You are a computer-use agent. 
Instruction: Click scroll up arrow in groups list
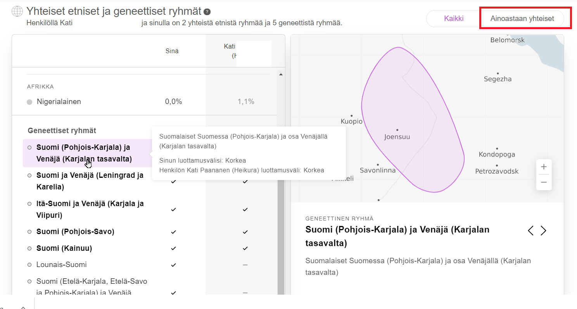point(281,74)
